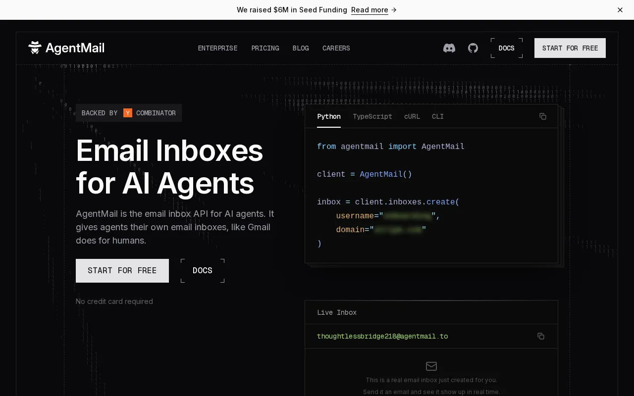634x396 pixels.
Task: Click the 'Send it an email' text line
Action: tap(431, 392)
